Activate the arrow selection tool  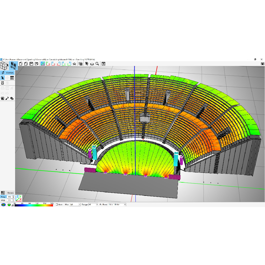(x=2, y=78)
